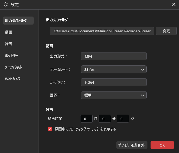This screenshot has width=179, height=153.
Task: Click the 録画時間 label
Action: [x=55, y=119]
